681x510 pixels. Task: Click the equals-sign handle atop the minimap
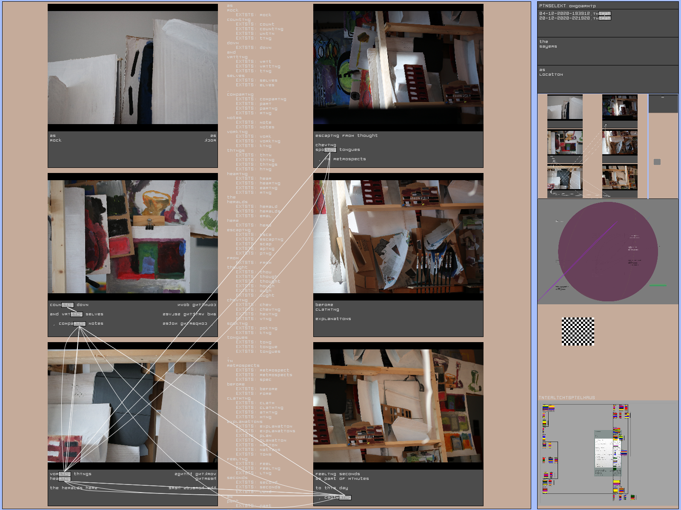pos(662,97)
